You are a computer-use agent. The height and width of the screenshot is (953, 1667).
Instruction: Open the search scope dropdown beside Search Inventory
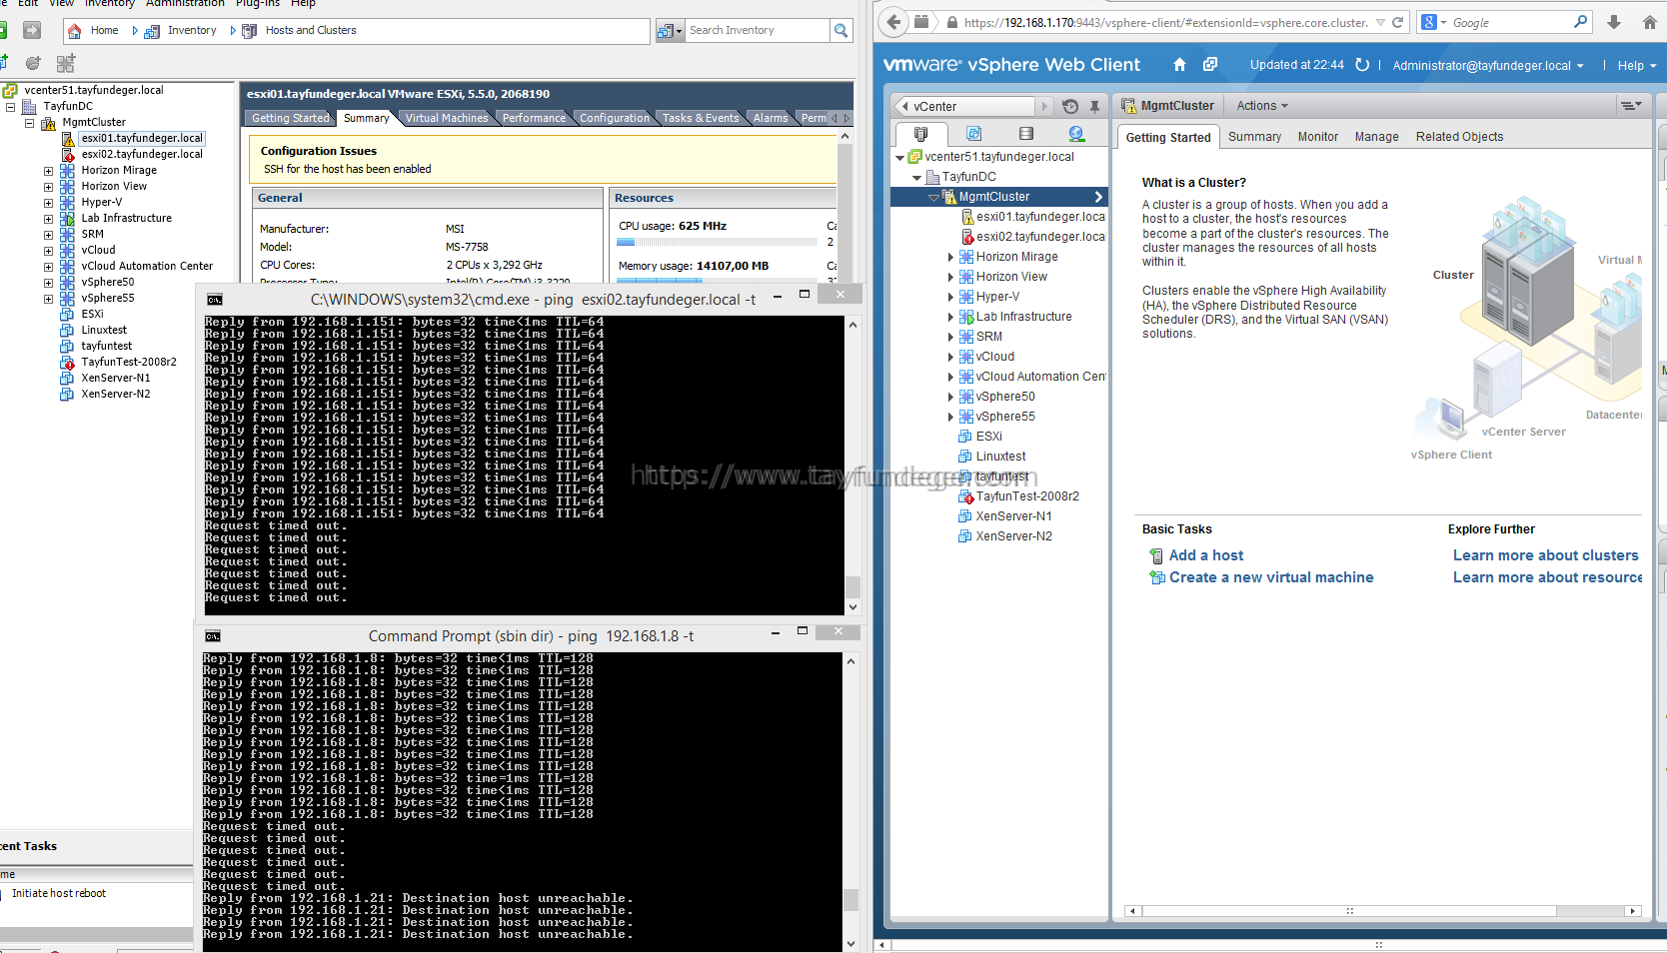point(670,31)
